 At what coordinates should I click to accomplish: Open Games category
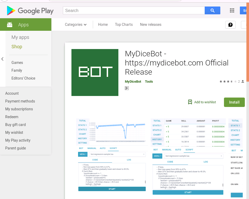point(17,63)
